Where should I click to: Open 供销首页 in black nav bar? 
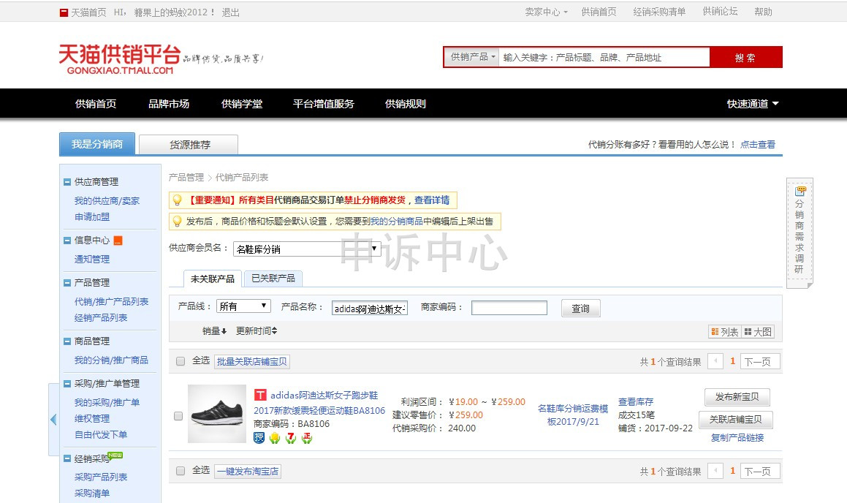96,104
